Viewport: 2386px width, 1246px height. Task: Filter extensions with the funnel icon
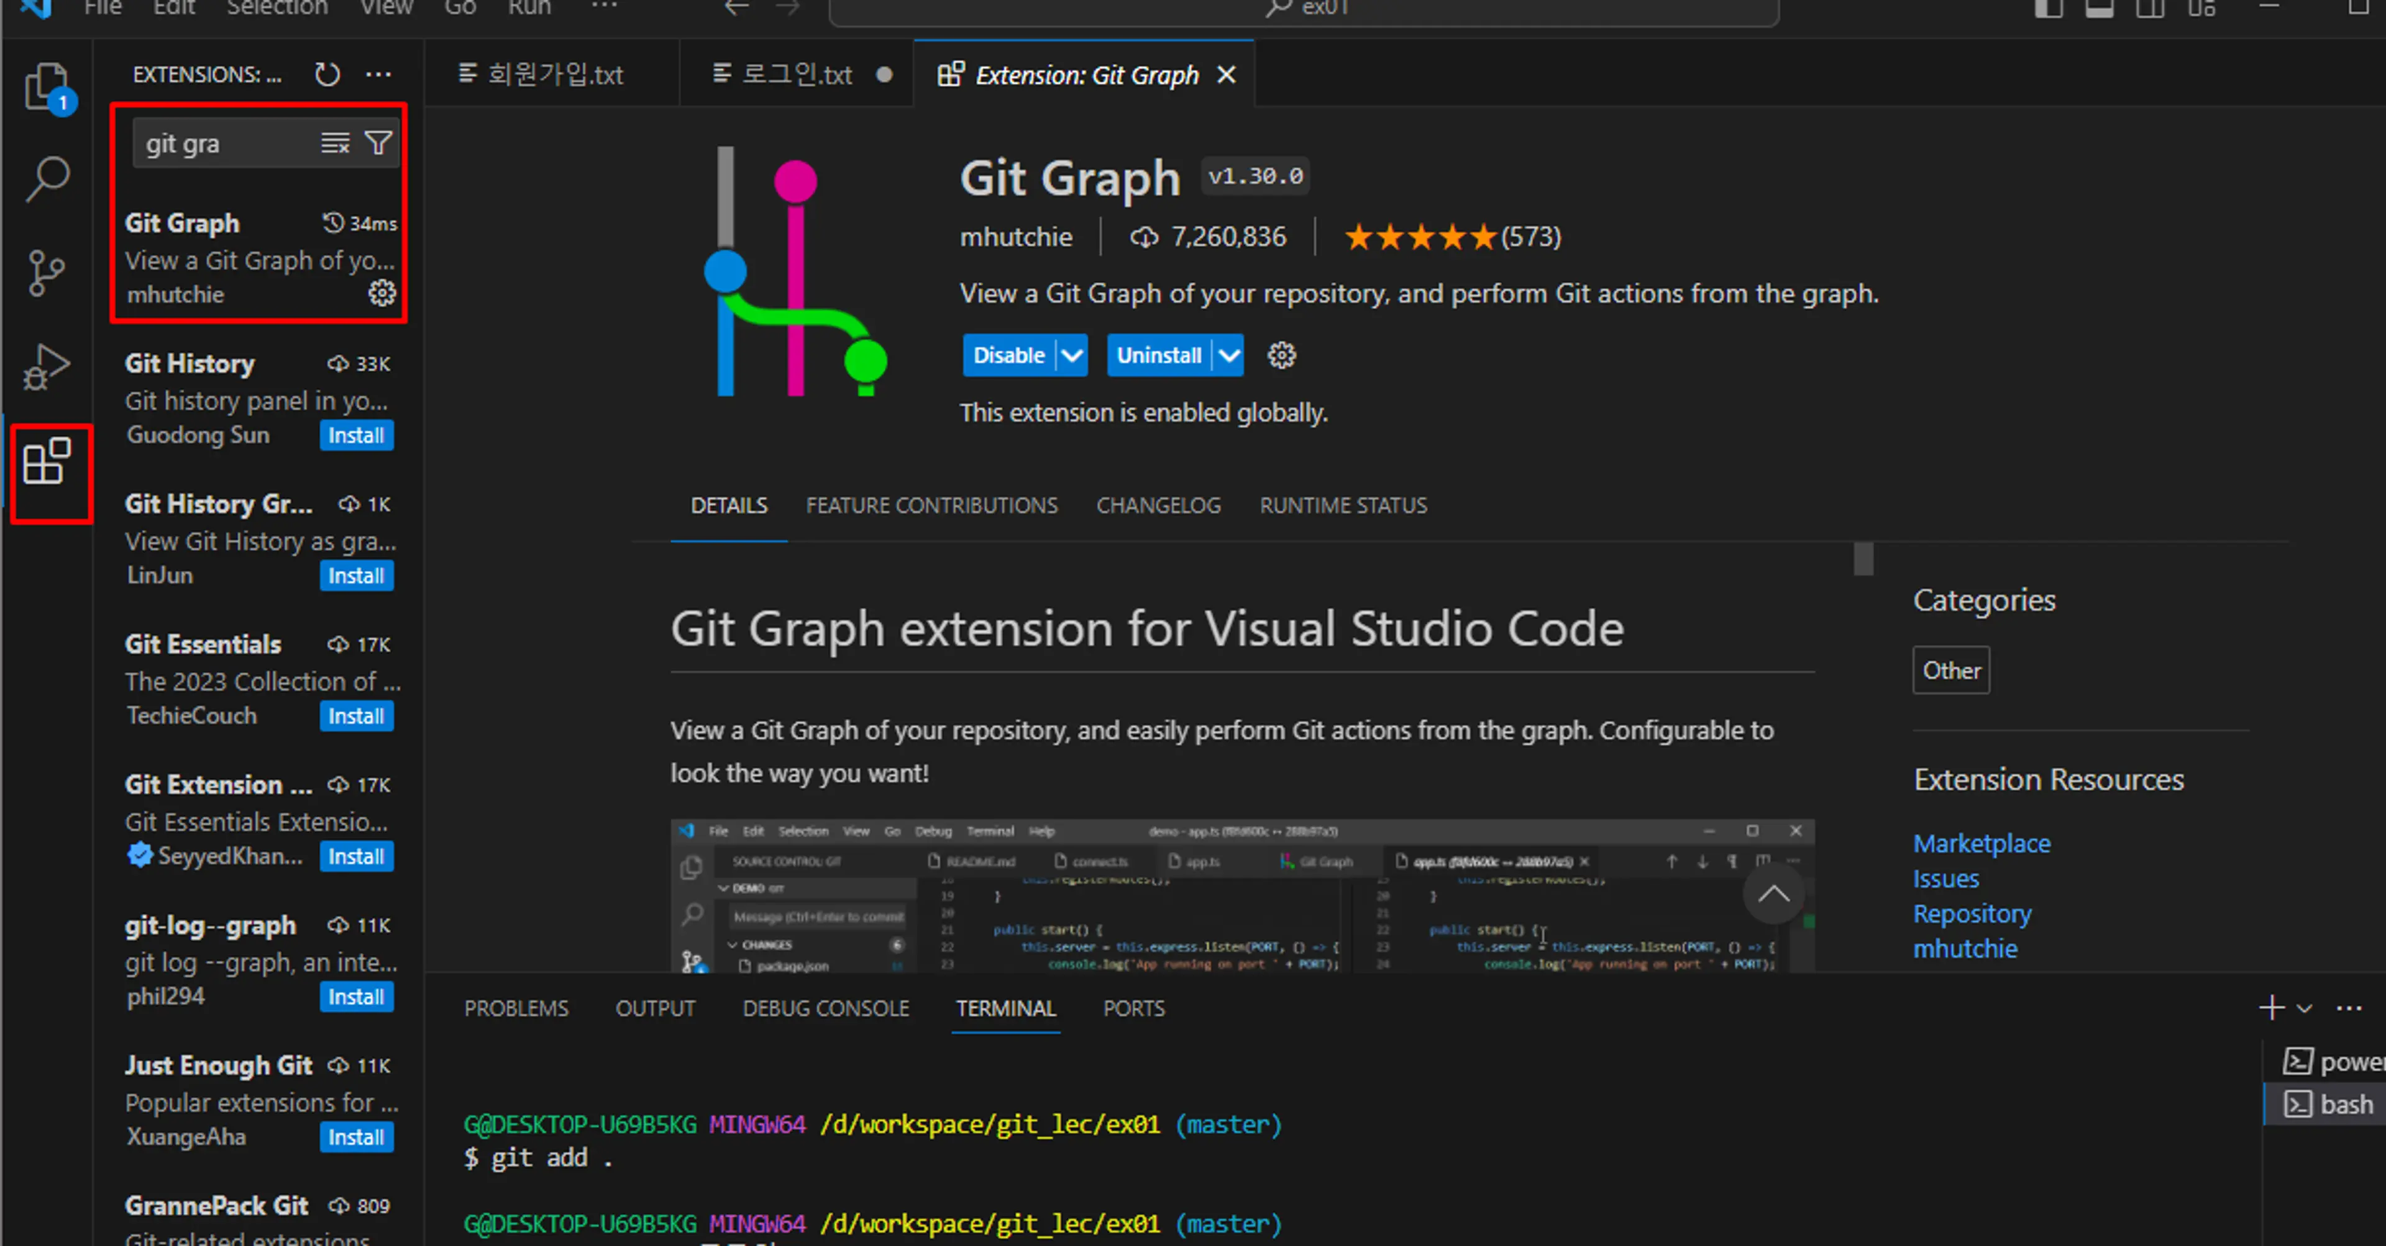pyautogui.click(x=378, y=144)
